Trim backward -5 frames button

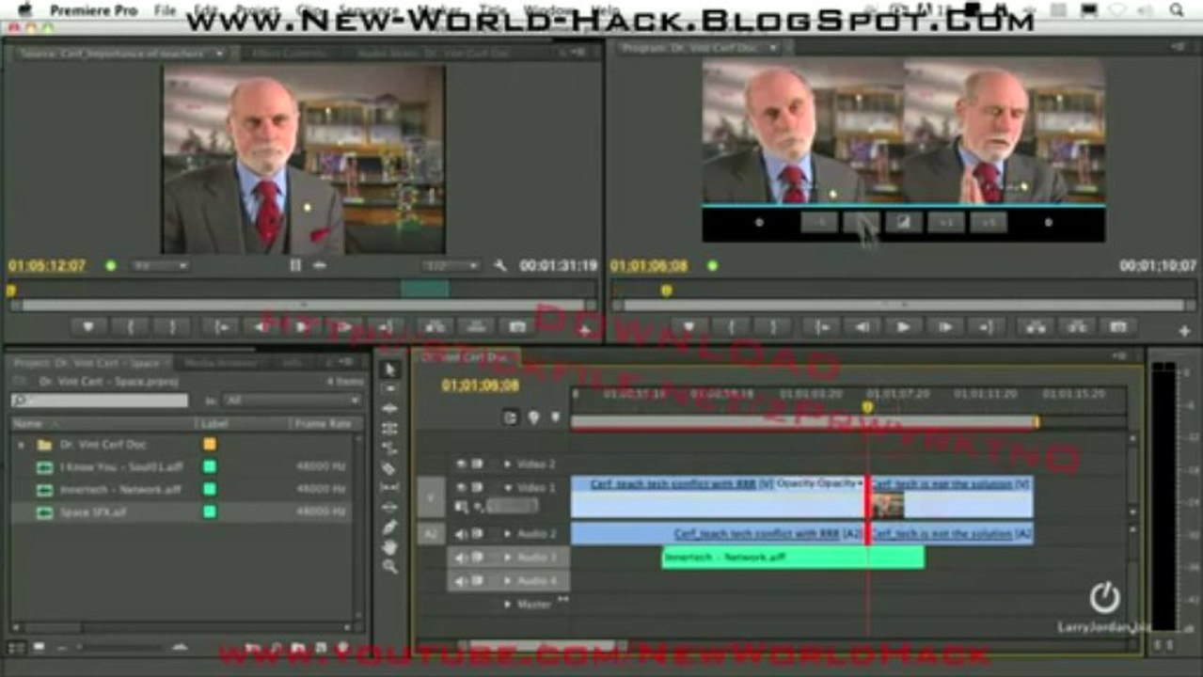pyautogui.click(x=818, y=223)
